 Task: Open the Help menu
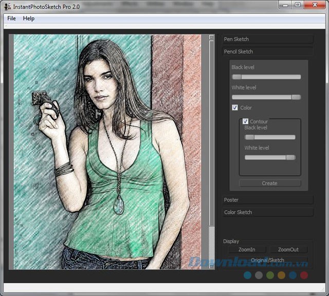[x=29, y=18]
